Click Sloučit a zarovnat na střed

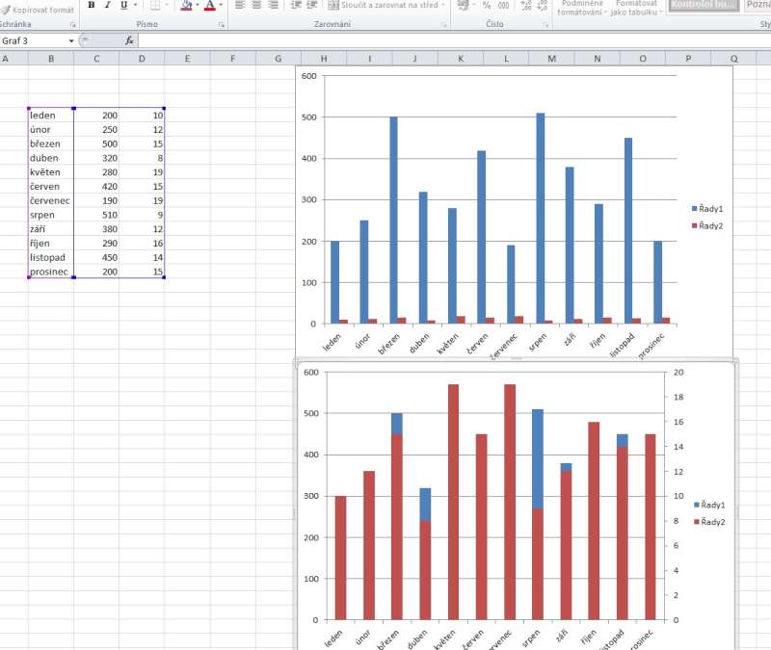tap(384, 5)
